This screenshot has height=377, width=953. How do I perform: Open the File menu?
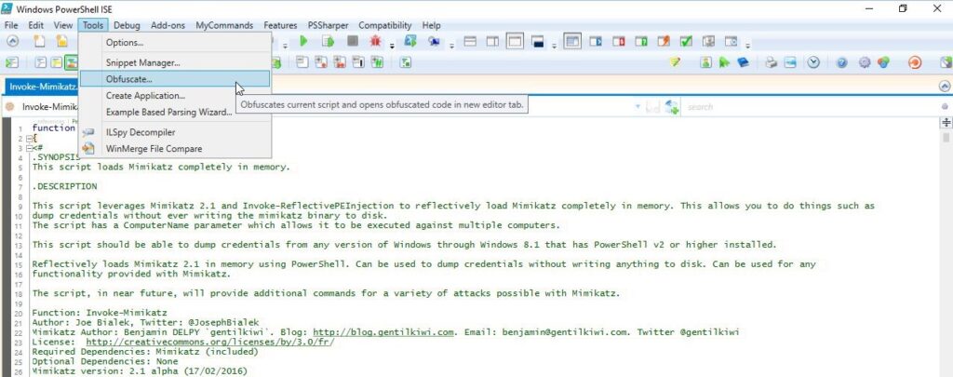click(x=11, y=25)
